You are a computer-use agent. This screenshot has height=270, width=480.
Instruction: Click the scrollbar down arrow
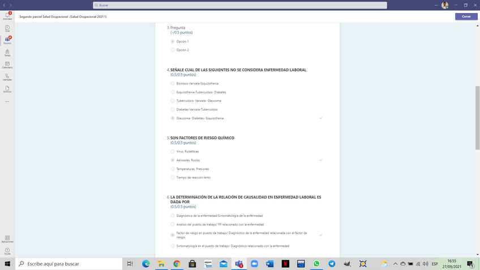477,254
